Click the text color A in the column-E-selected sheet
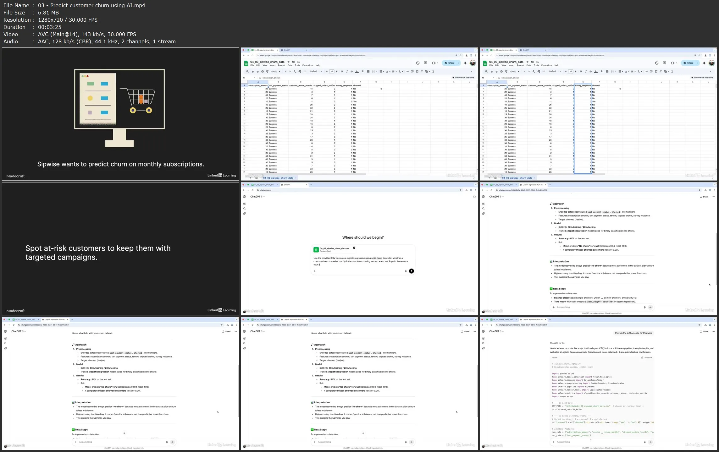Image resolution: width=719 pixels, height=452 pixels. point(596,72)
